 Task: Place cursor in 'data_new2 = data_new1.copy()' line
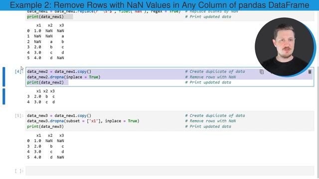59,72
